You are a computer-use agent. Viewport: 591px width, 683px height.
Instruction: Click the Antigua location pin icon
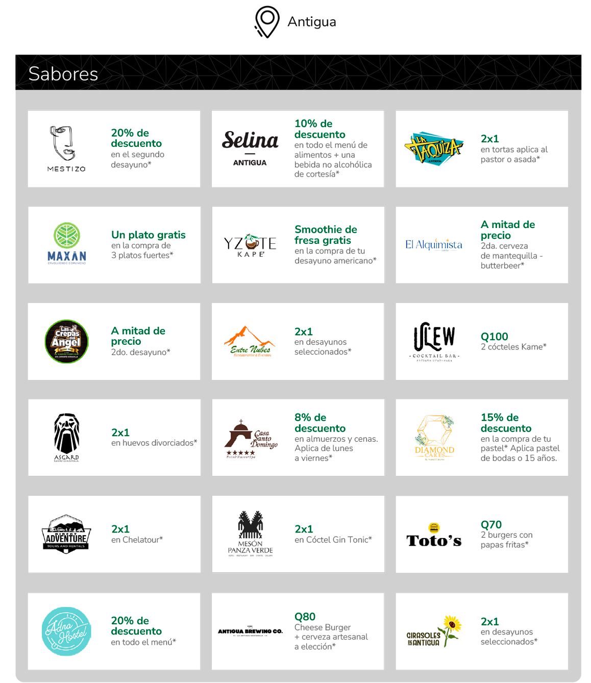(267, 22)
